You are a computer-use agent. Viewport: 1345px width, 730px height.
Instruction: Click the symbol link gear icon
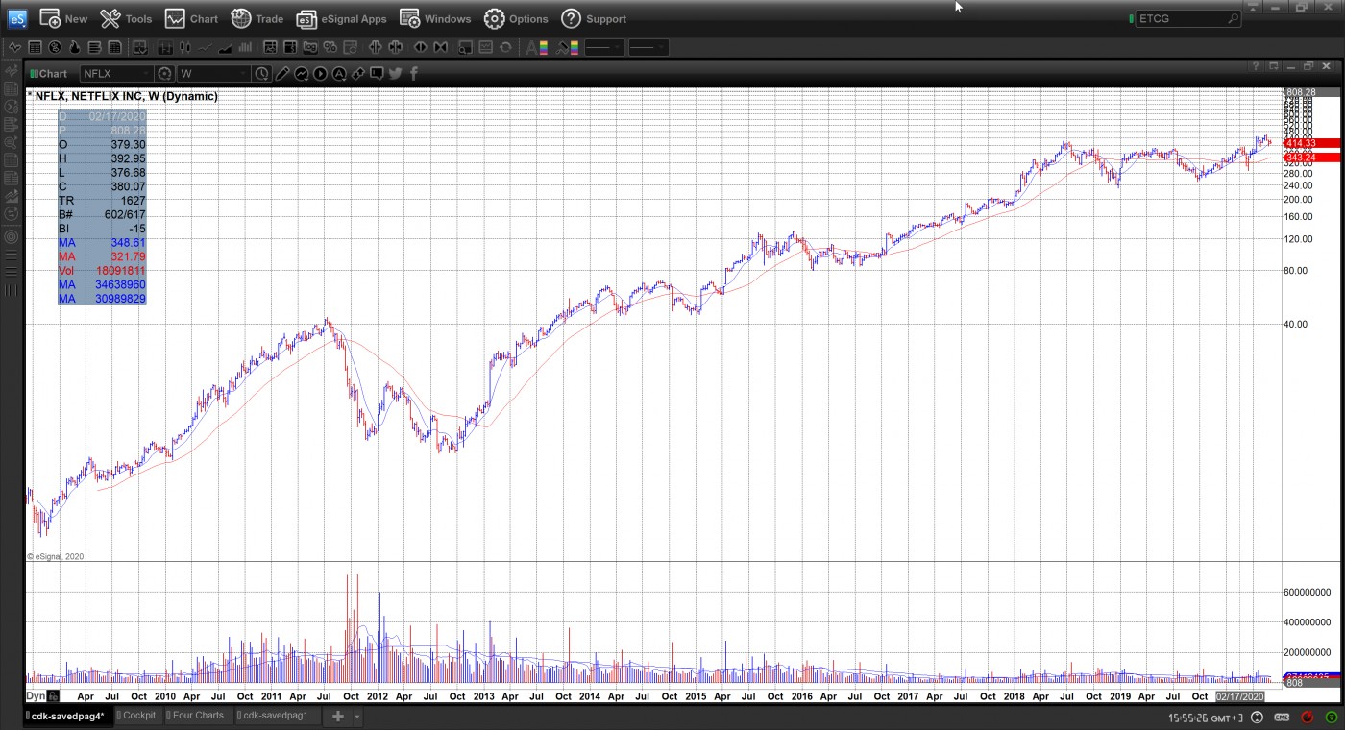(164, 73)
